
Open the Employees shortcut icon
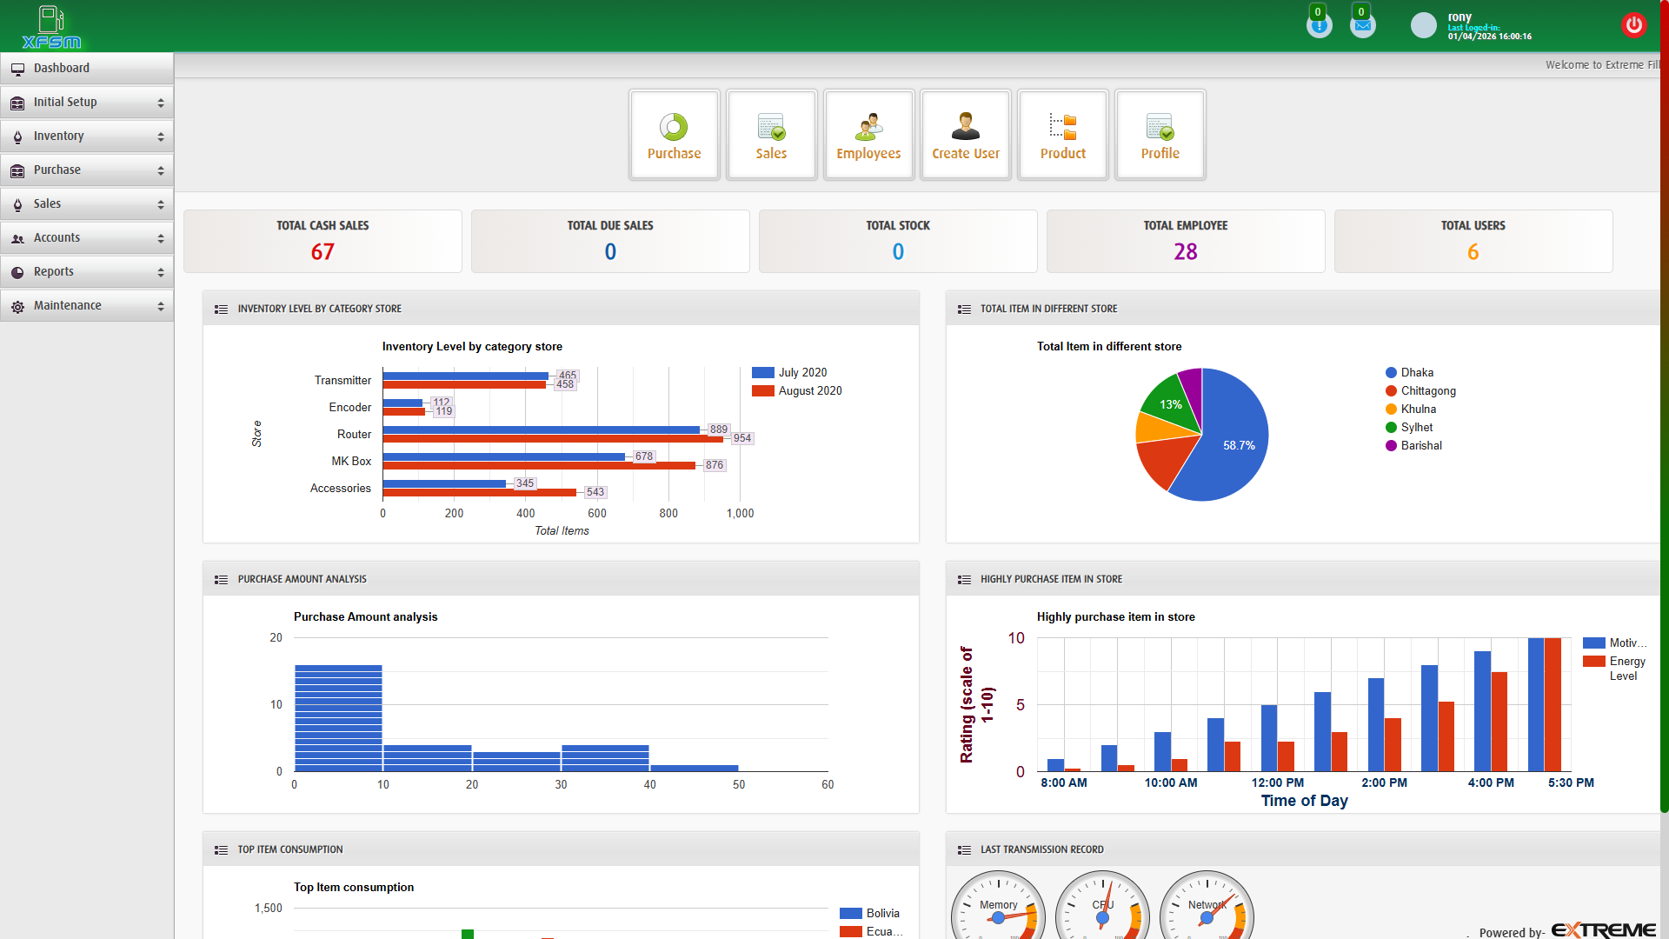coord(868,134)
